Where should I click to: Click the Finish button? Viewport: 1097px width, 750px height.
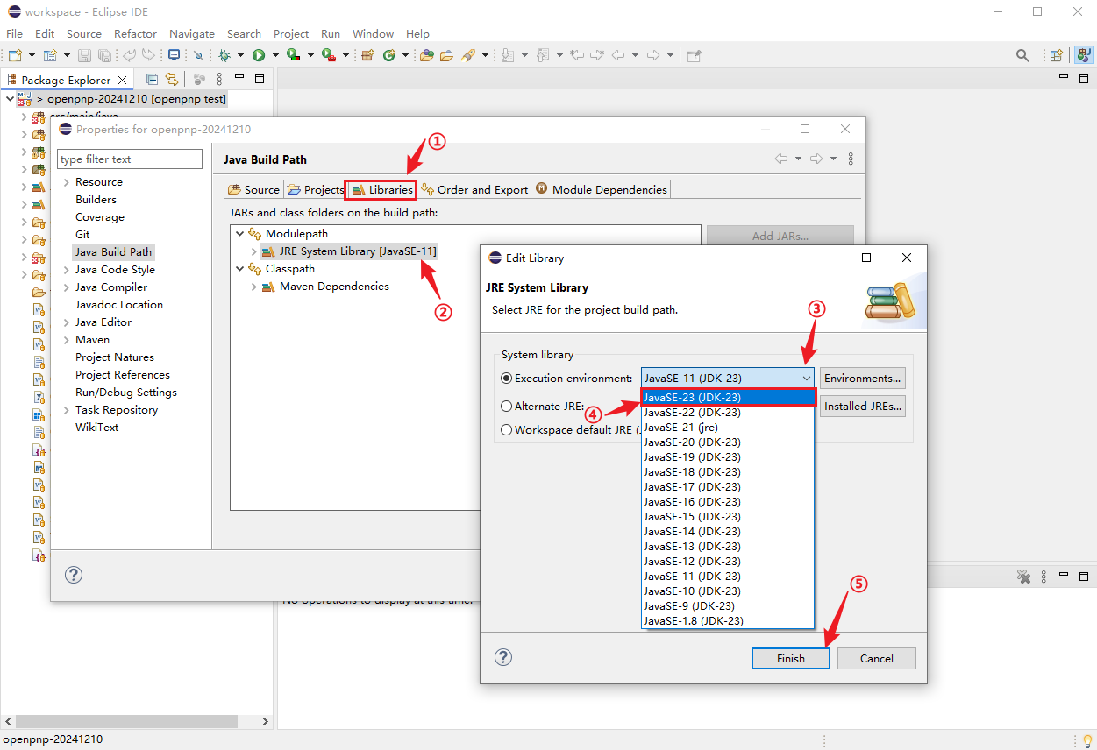pyautogui.click(x=790, y=658)
